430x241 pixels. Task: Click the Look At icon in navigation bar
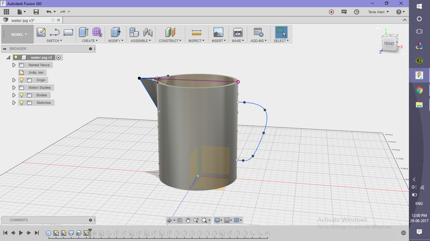180,220
